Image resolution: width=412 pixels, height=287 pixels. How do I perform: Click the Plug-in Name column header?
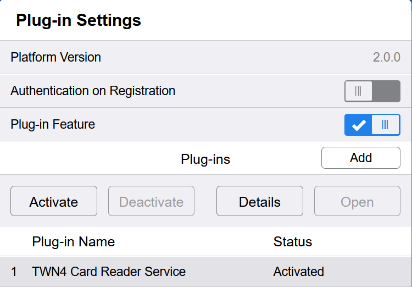click(x=74, y=241)
